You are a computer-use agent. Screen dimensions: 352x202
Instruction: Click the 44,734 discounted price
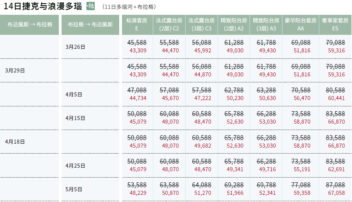pyautogui.click(x=137, y=98)
